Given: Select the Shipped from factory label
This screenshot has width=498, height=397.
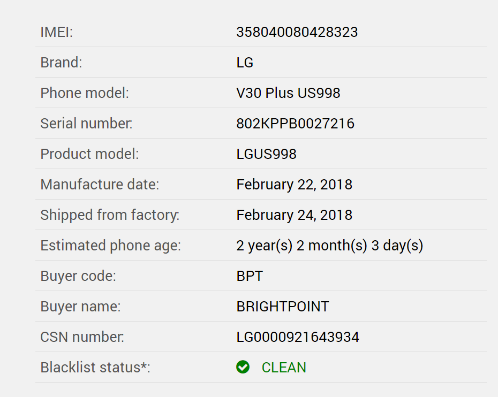Looking at the screenshot, I should (x=110, y=215).
